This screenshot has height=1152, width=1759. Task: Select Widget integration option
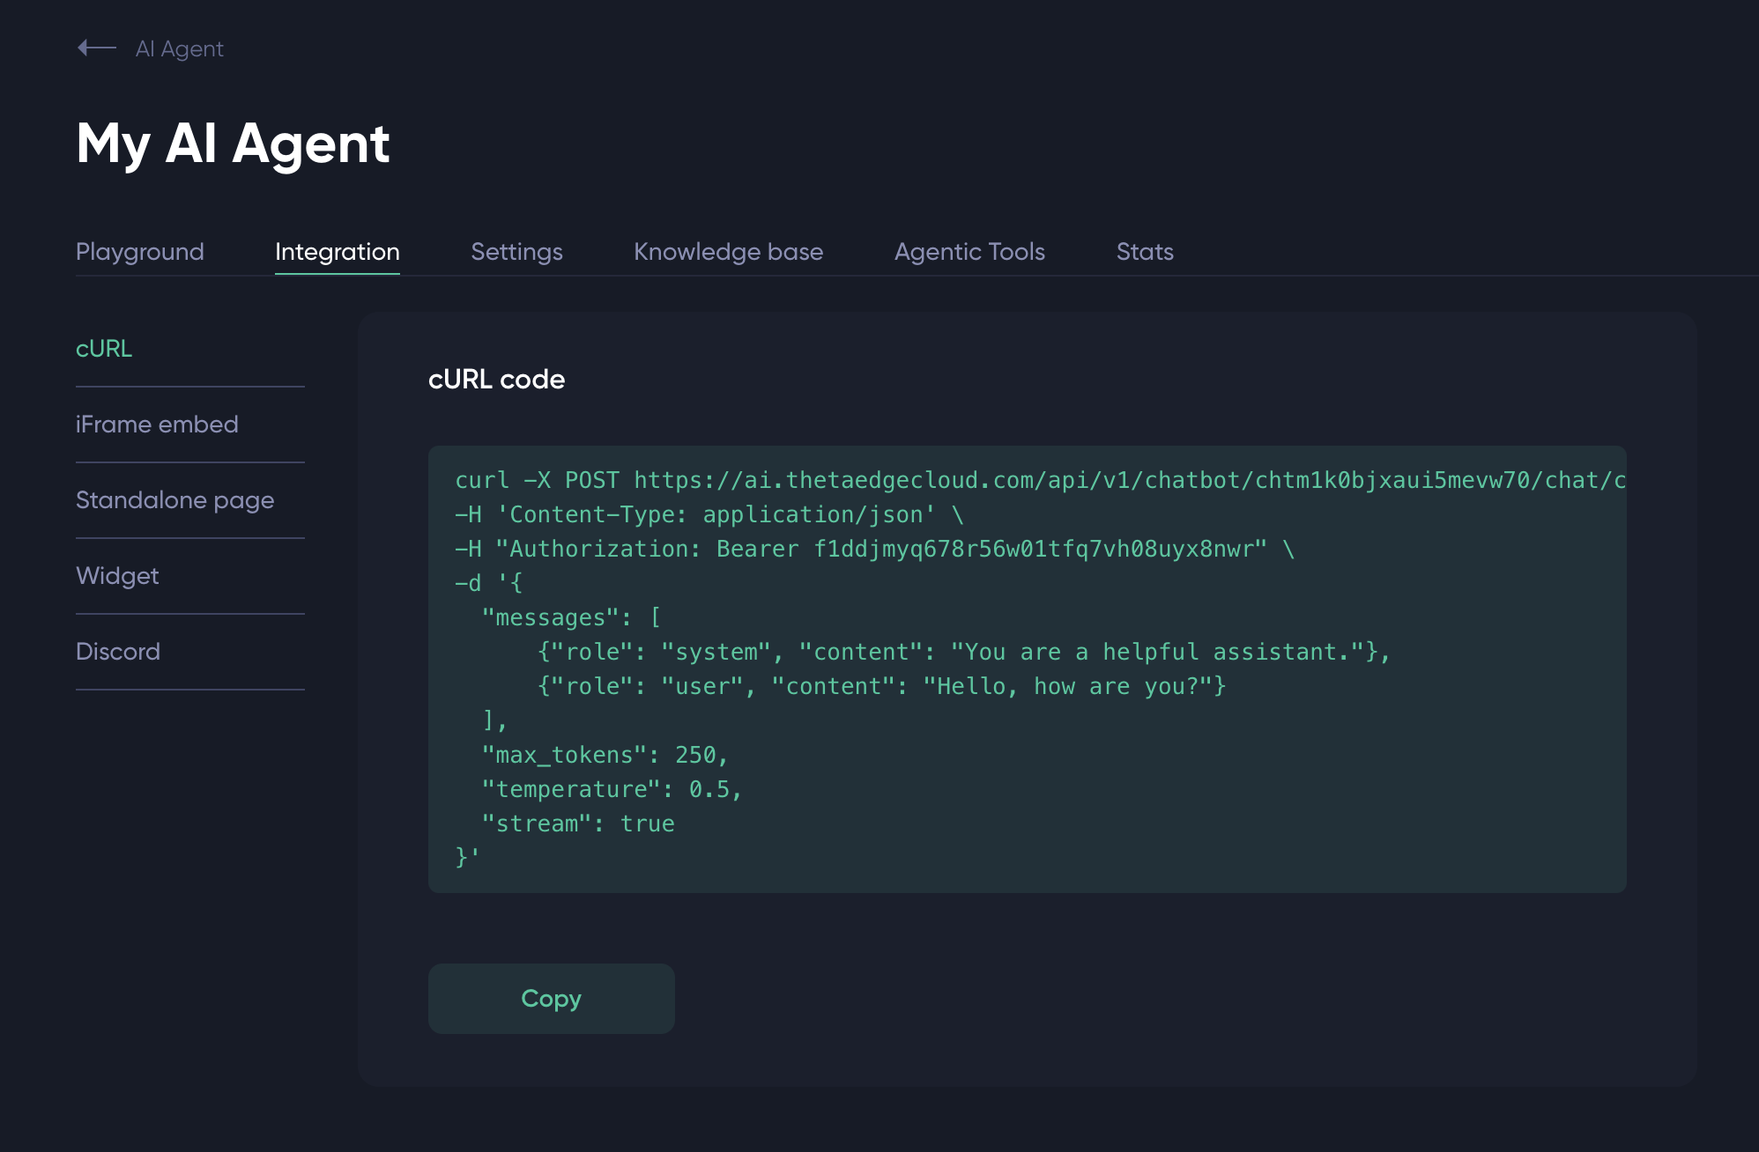pyautogui.click(x=117, y=576)
